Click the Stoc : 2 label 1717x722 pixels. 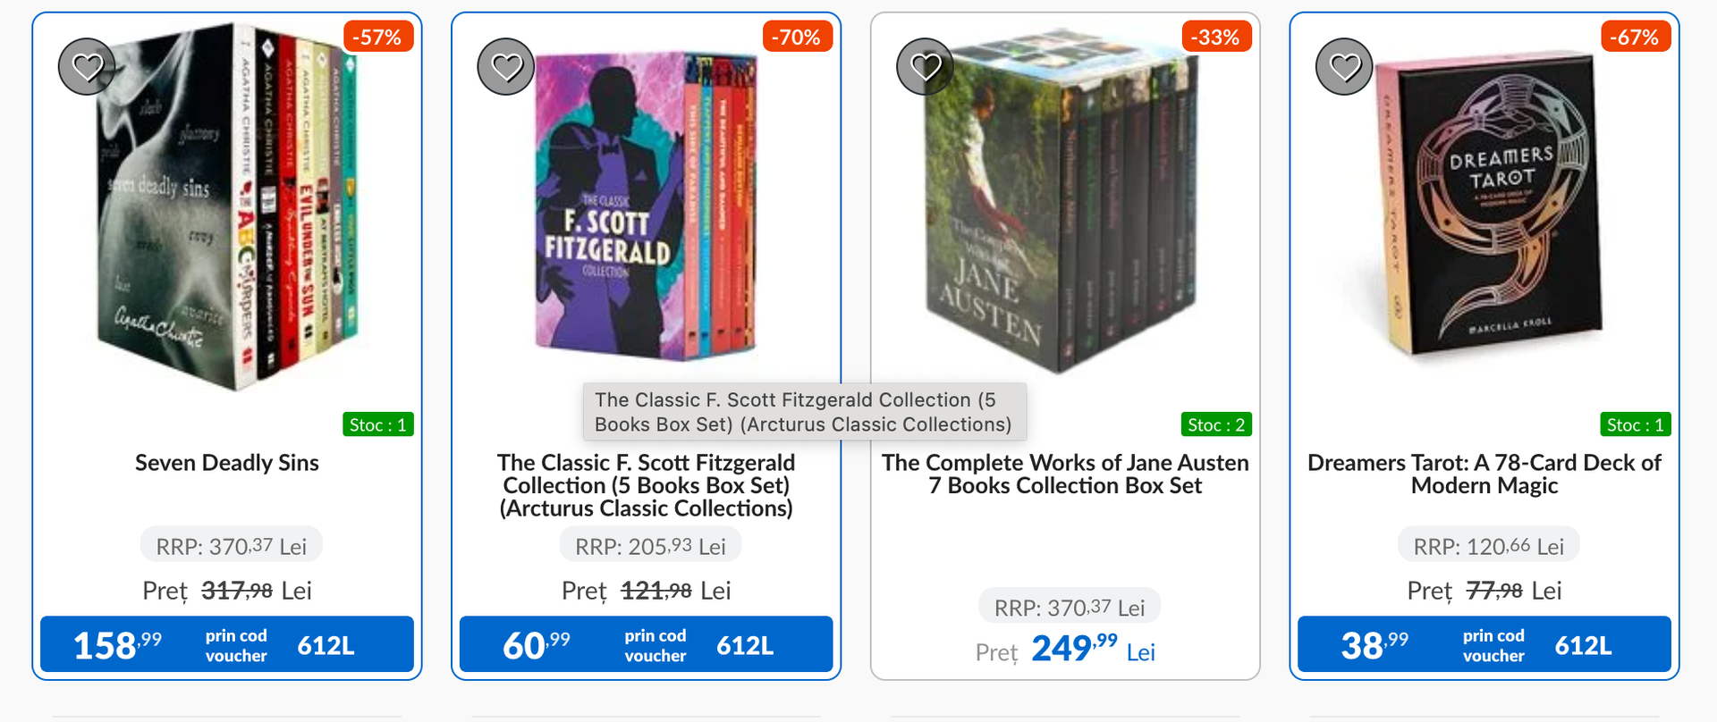(x=1216, y=424)
